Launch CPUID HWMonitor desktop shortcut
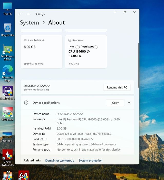The width and height of the screenshot is (164, 180). [7, 158]
